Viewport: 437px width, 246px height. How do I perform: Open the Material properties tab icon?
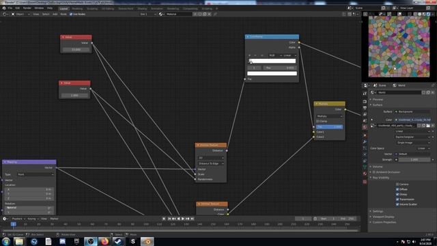pos(365,174)
